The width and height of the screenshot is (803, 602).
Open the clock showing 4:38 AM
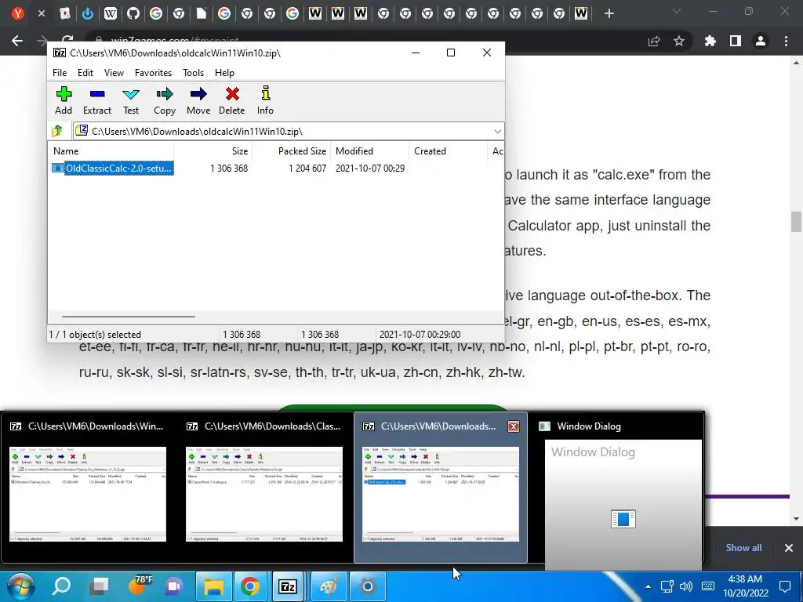[746, 586]
